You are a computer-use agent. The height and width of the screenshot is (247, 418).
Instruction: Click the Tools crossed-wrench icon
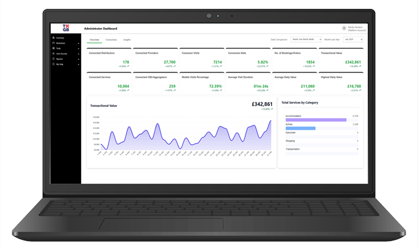[53, 48]
